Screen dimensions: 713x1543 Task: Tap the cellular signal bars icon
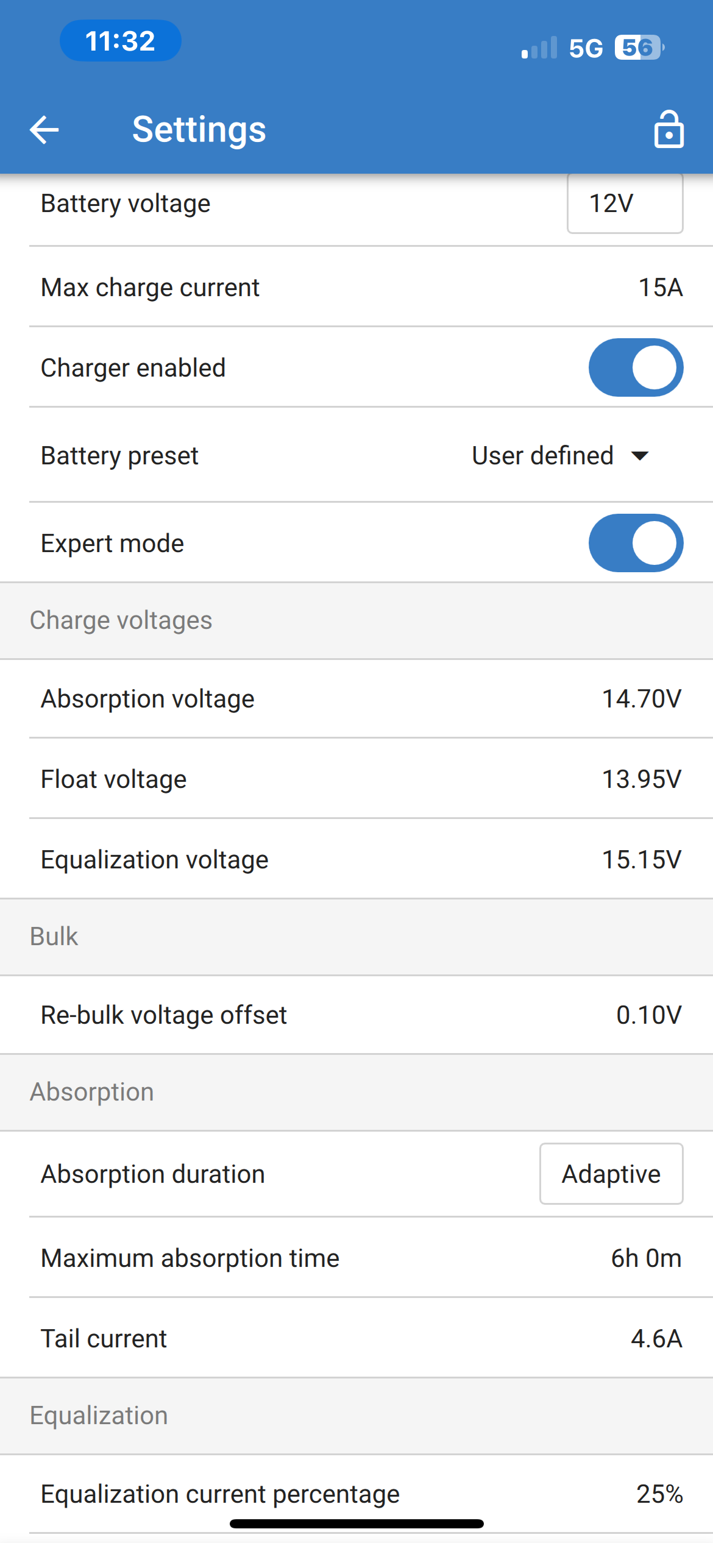pyautogui.click(x=539, y=48)
